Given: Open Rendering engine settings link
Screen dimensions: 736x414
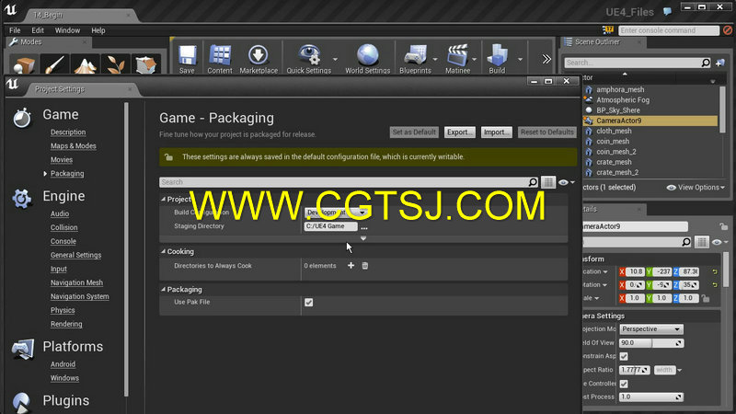Looking at the screenshot, I should click(x=66, y=324).
